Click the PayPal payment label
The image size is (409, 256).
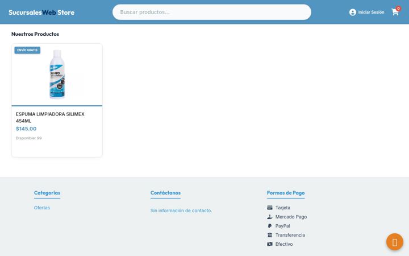pyautogui.click(x=283, y=226)
